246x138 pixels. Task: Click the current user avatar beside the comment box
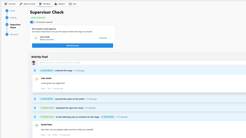click(x=34, y=63)
